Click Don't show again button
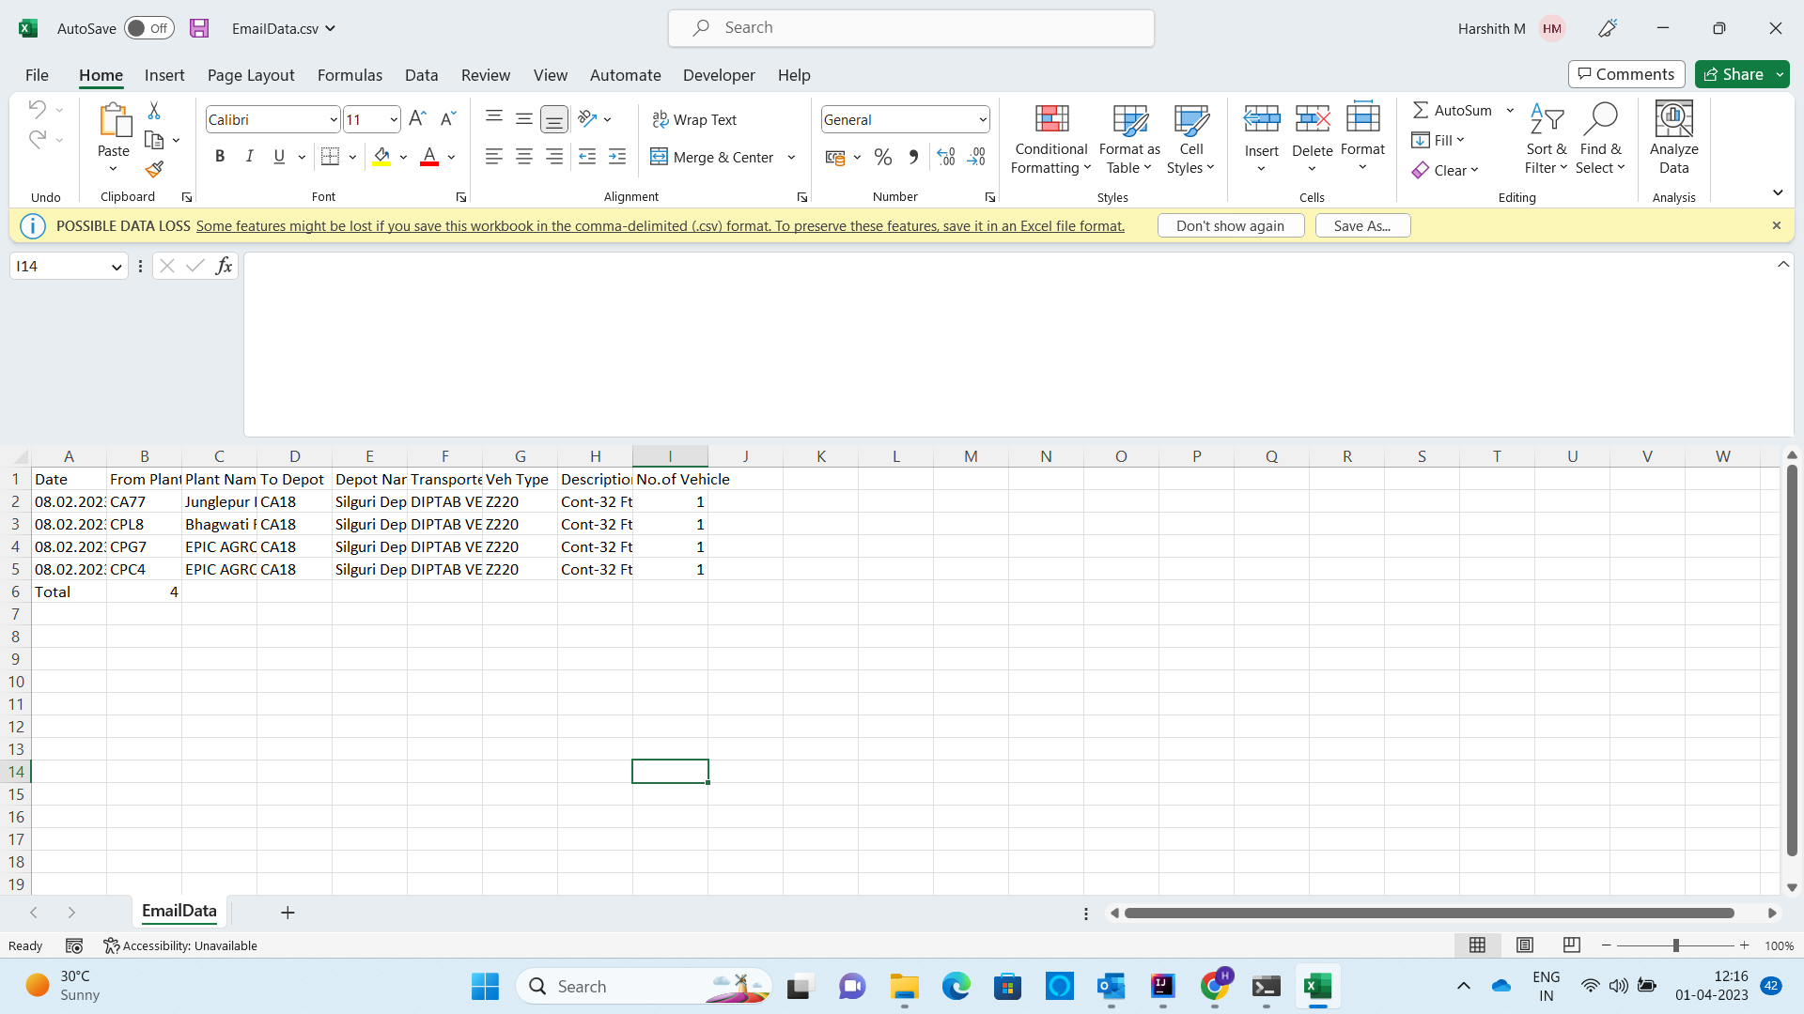 point(1230,225)
